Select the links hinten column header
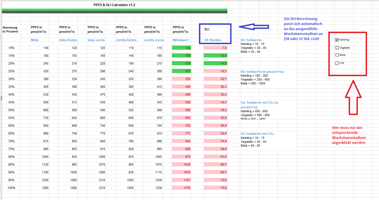 pos(68,40)
